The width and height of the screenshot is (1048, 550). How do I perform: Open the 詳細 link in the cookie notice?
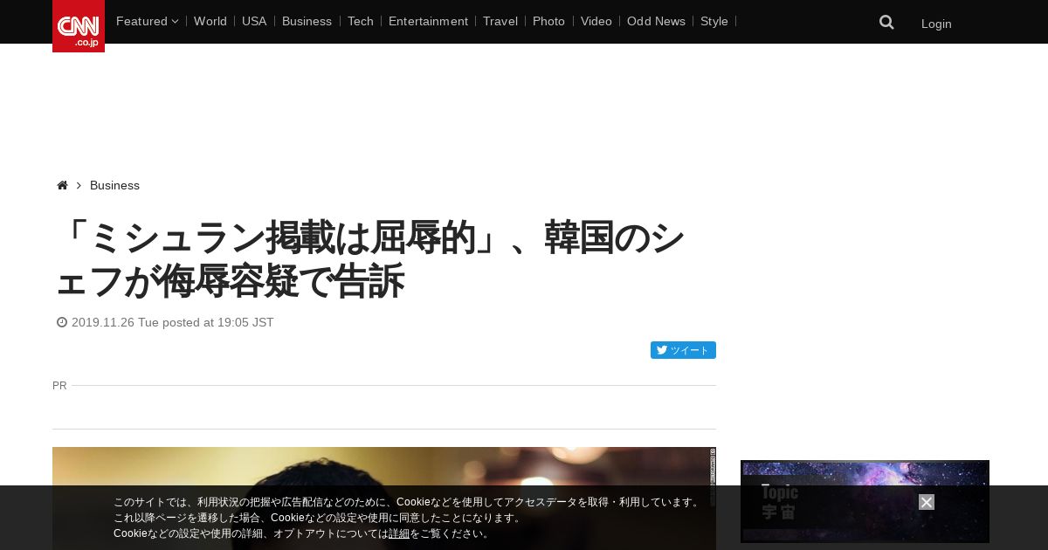(x=399, y=533)
